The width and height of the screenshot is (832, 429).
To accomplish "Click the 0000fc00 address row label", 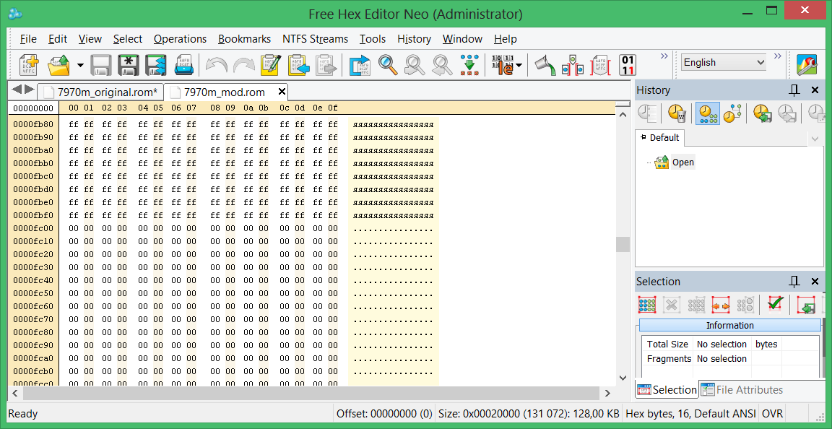I will [x=33, y=229].
